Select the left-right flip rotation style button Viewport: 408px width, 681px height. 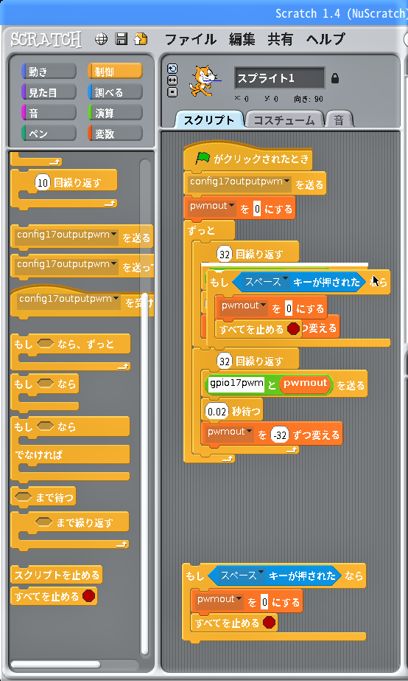(x=172, y=80)
